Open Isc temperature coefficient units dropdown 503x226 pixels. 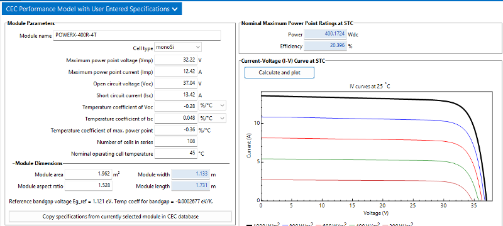point(213,118)
